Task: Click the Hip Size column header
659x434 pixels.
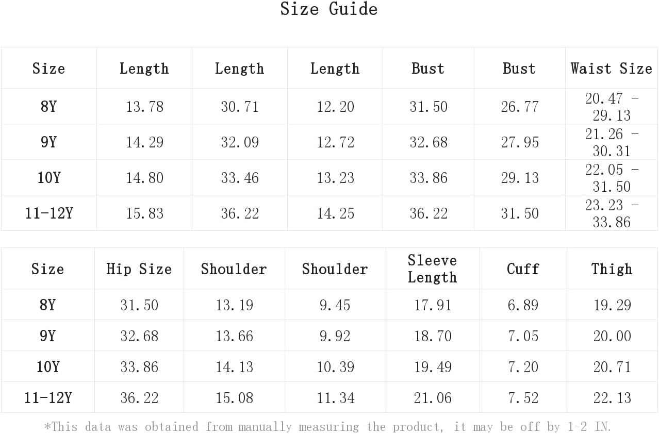Action: pyautogui.click(x=139, y=269)
